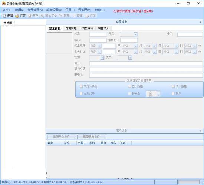
Task: Click the 调整子女排行 button
Action: coord(62,137)
